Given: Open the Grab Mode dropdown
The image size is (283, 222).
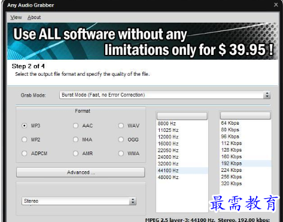Looking at the screenshot, I should click(165, 95).
